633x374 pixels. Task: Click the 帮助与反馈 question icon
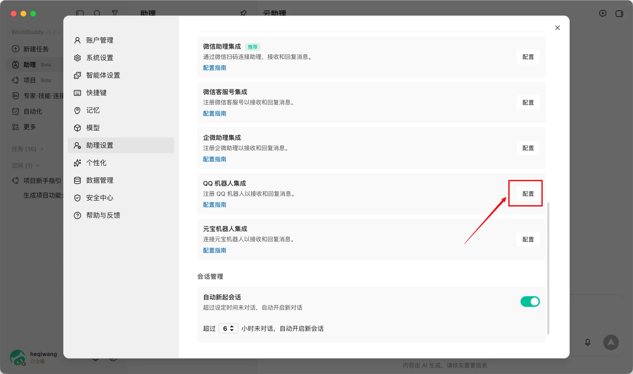(x=77, y=215)
